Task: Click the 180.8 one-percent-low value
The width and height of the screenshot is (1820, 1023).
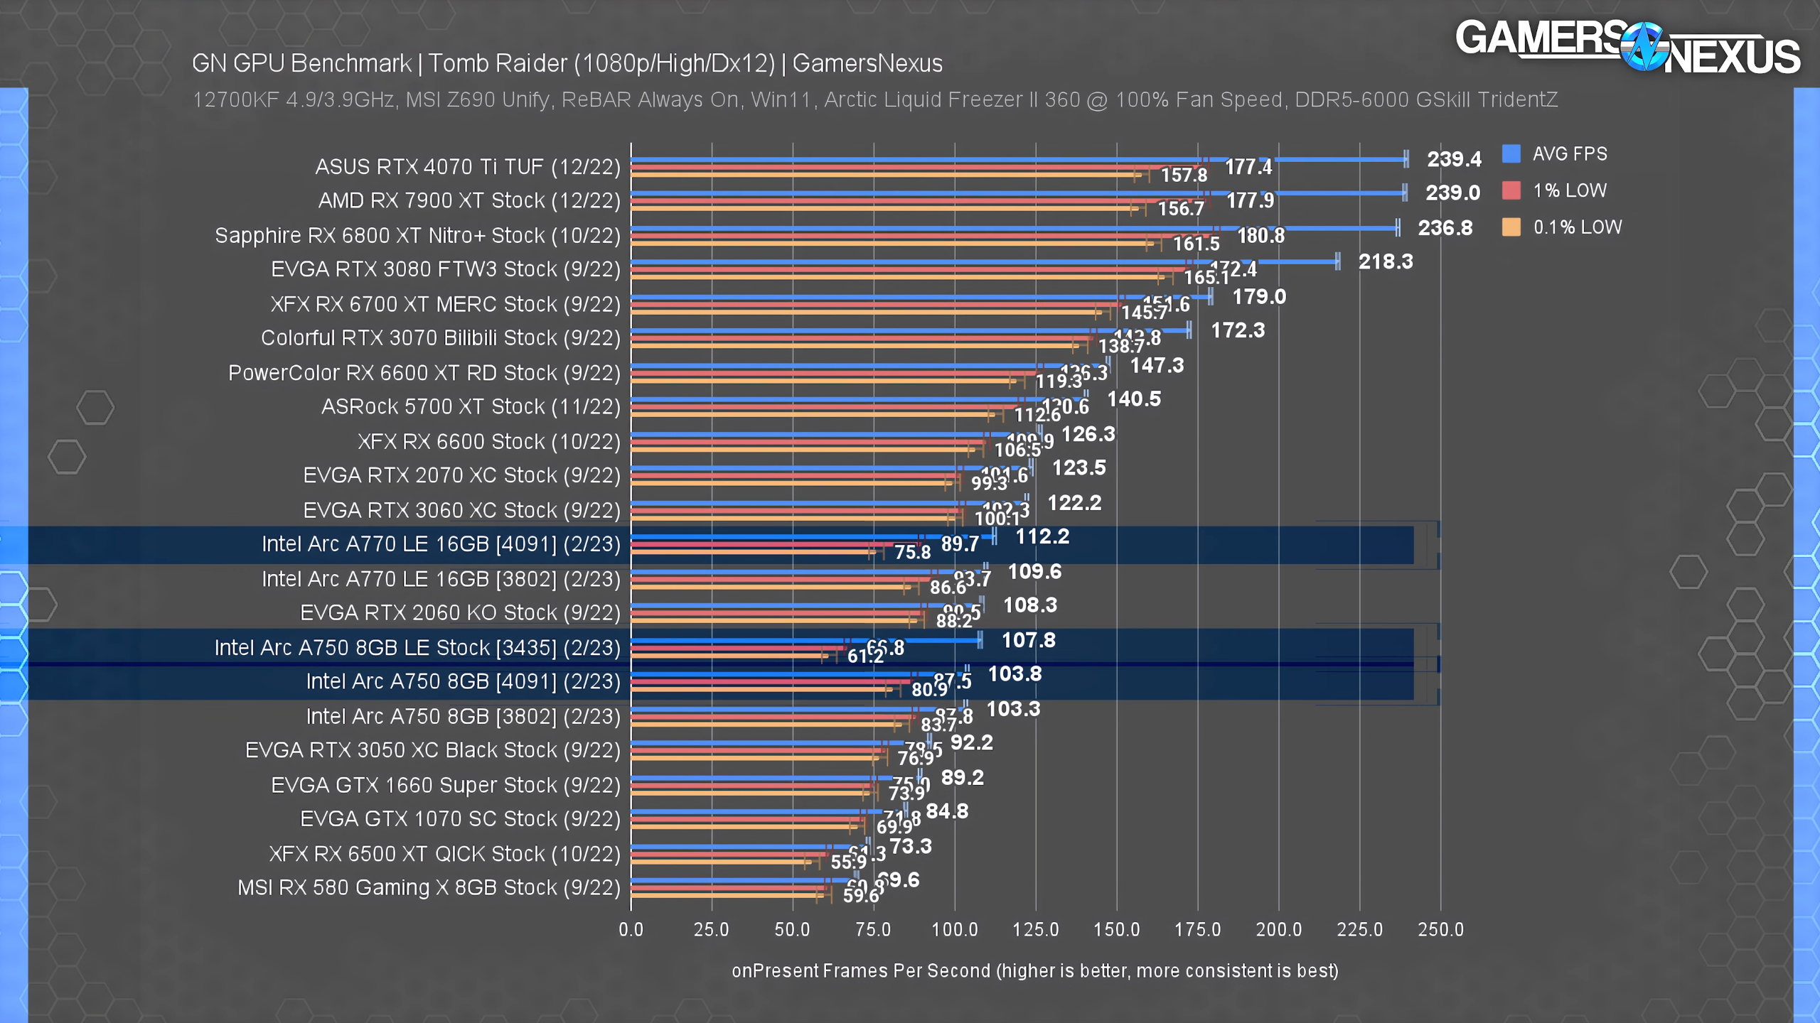Action: coord(1261,236)
